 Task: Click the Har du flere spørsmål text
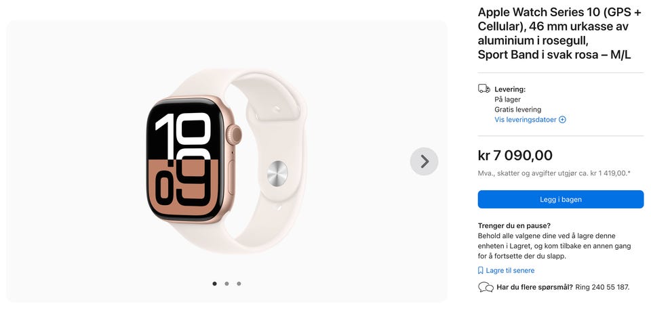535,287
